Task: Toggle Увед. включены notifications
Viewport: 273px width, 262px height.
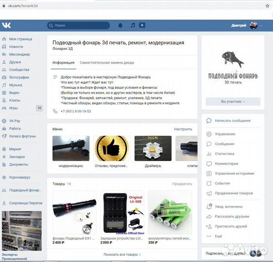Action: tap(225, 207)
